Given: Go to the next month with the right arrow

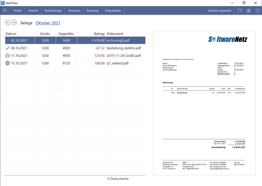Looking at the screenshot, I should click(x=14, y=23).
